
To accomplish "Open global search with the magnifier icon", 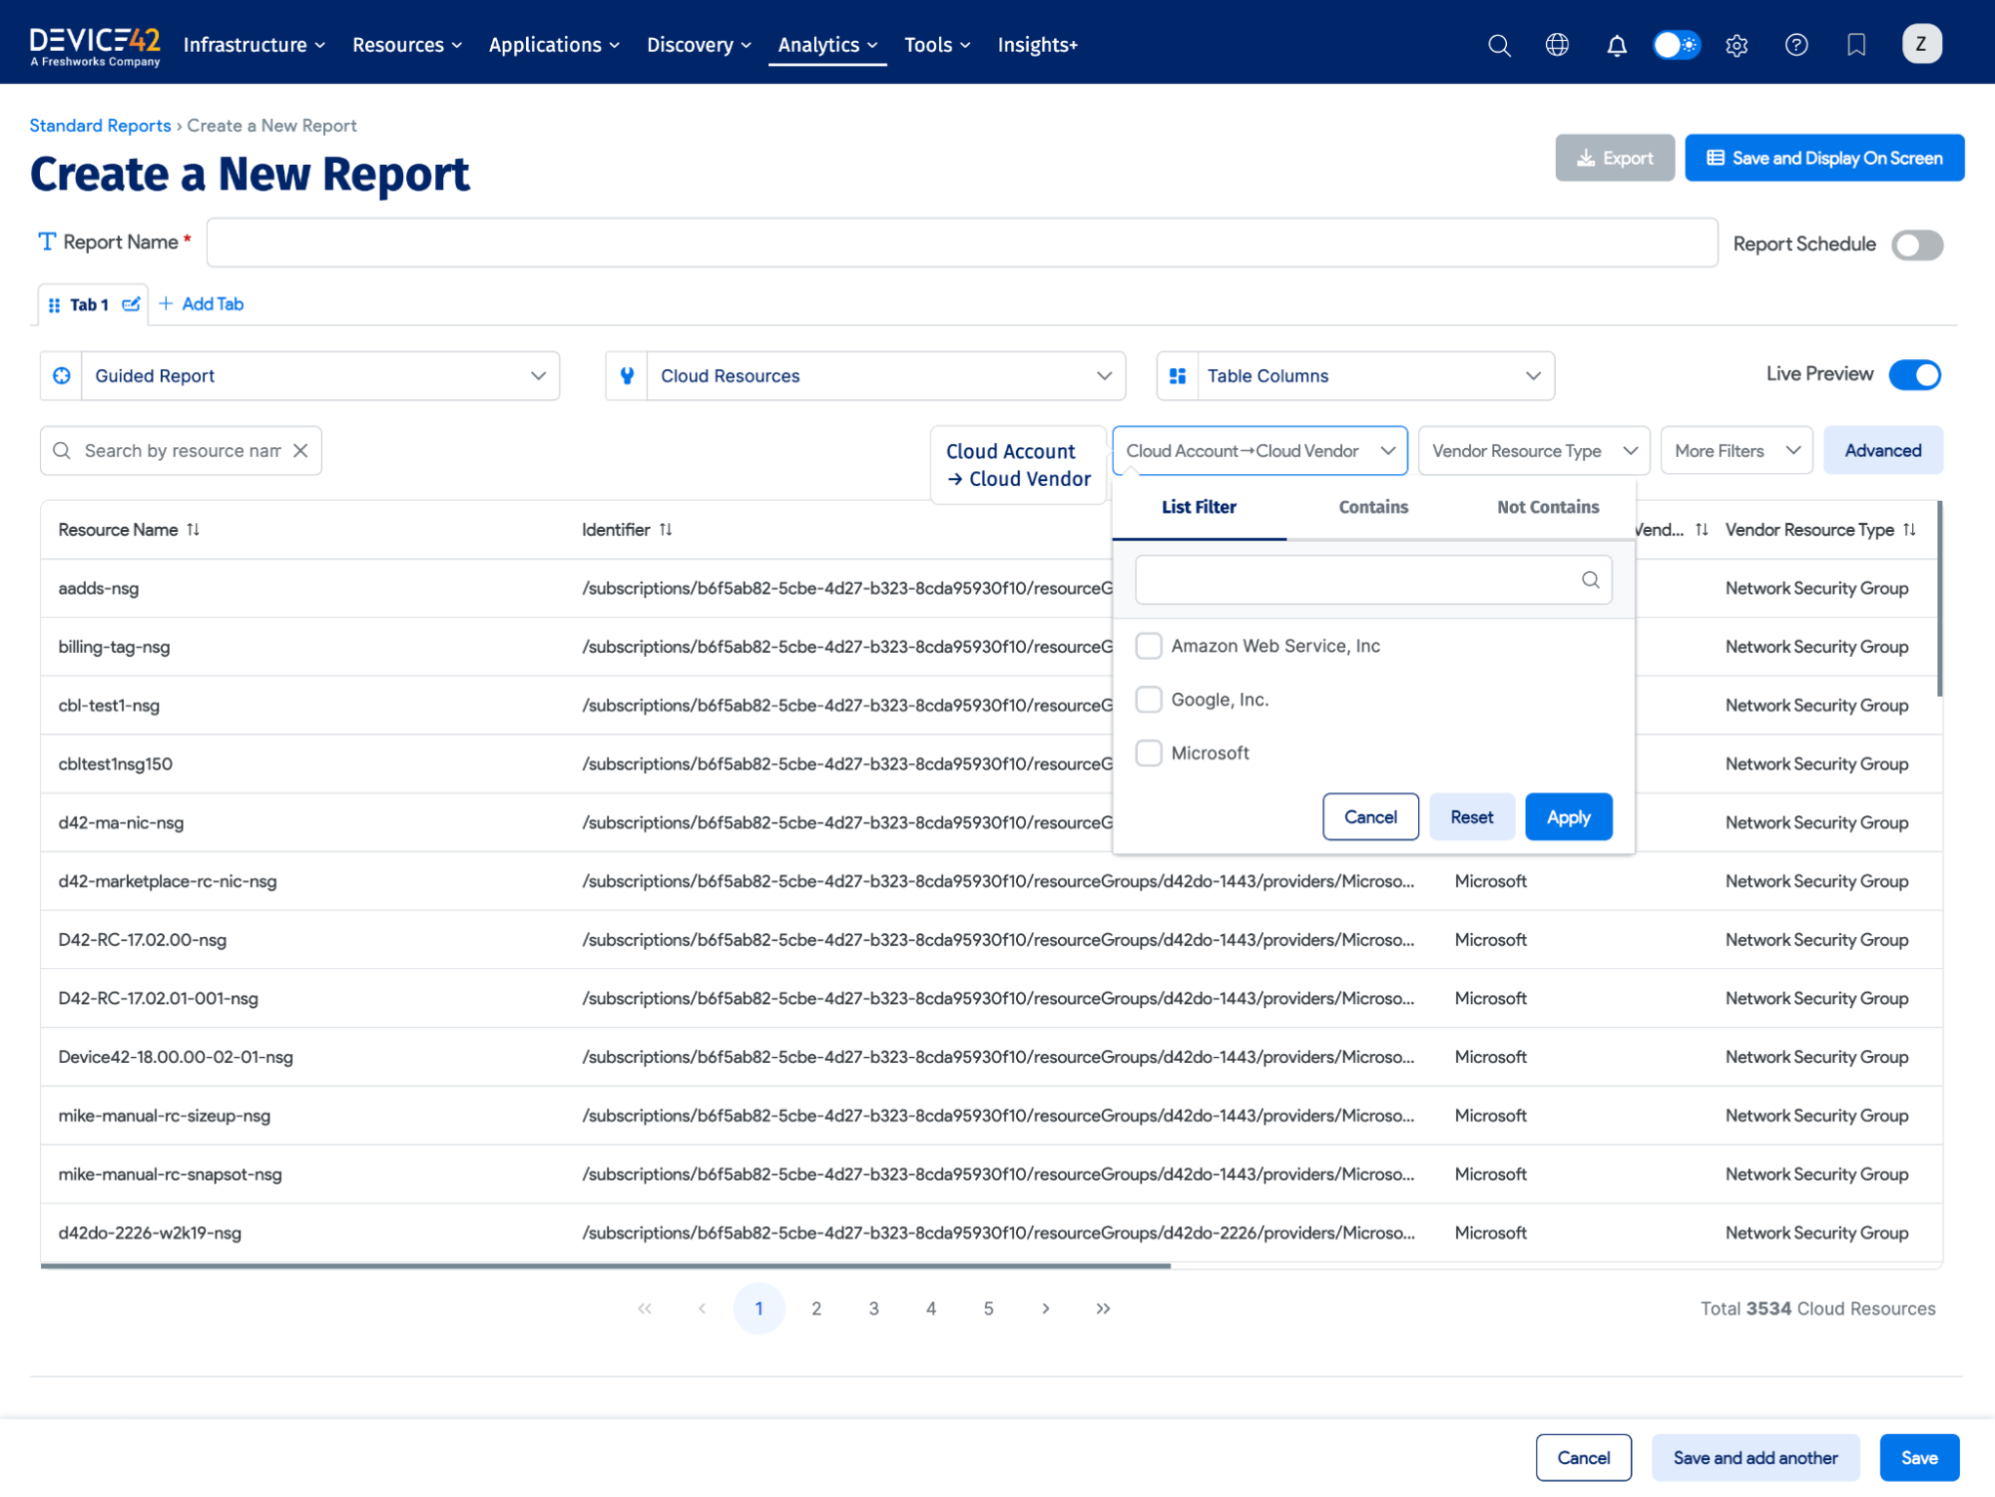I will (x=1499, y=45).
